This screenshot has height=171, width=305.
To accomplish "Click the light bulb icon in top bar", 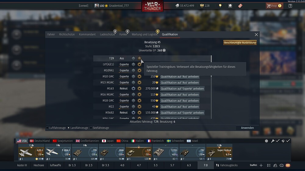I will pyautogui.click(x=220, y=5).
